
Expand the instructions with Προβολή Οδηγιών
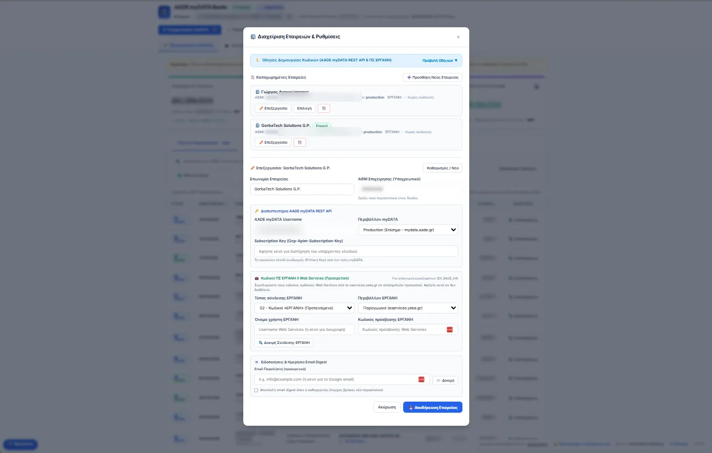tap(440, 60)
